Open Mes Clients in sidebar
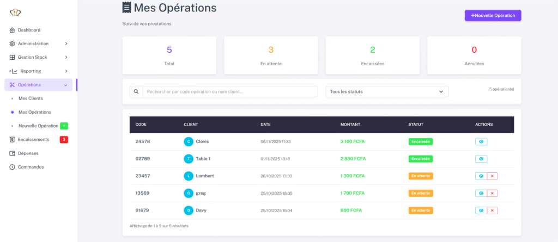 point(31,98)
